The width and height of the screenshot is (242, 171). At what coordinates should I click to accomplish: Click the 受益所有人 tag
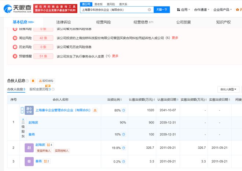pyautogui.click(x=44, y=150)
